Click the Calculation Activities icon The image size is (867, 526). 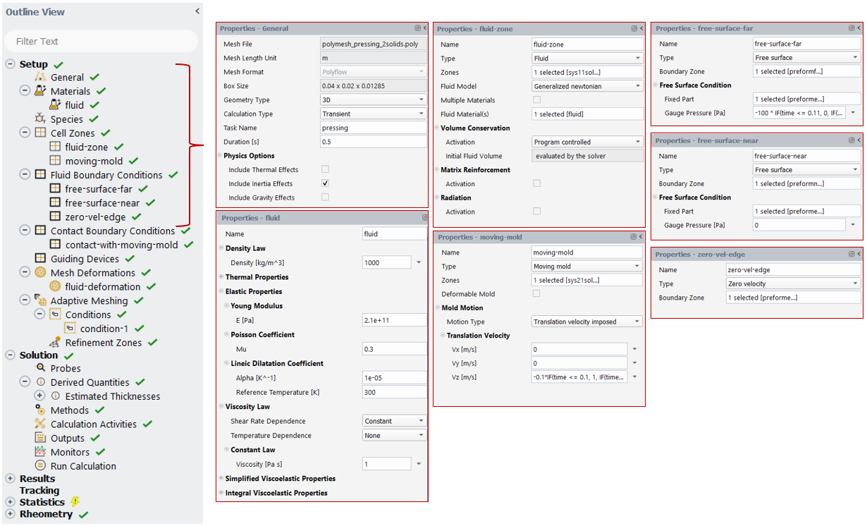[x=40, y=424]
